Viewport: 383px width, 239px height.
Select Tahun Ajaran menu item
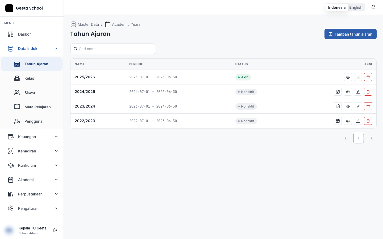pos(32,64)
